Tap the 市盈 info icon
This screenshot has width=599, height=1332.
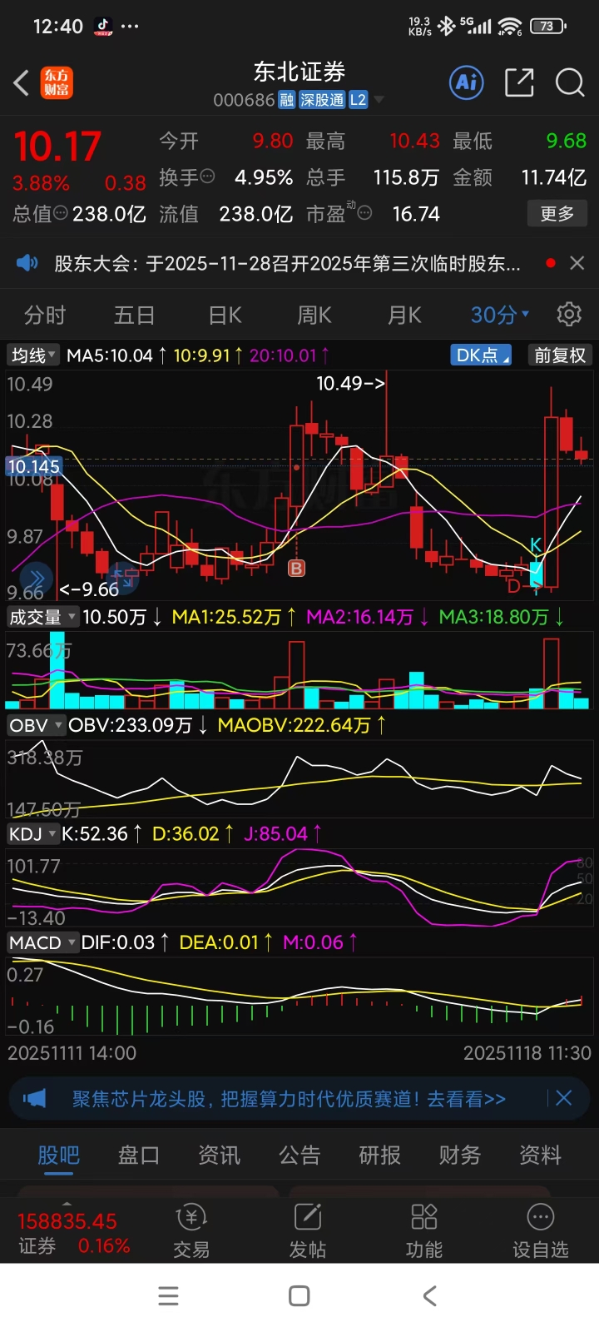[364, 213]
